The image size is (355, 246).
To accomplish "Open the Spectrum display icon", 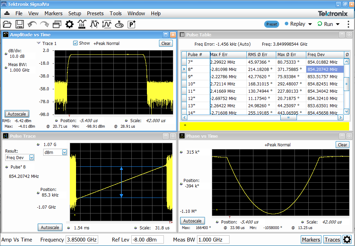I will point(82,24).
